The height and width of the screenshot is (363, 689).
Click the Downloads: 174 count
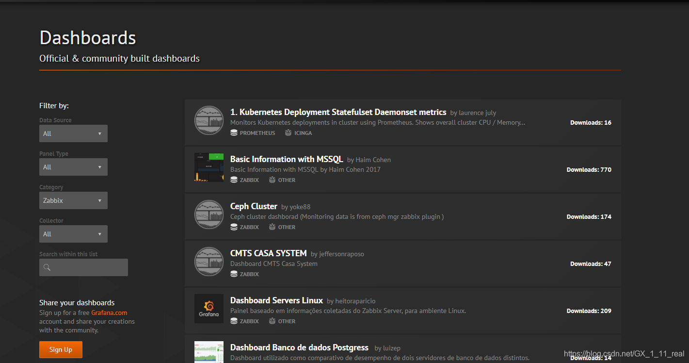click(x=589, y=217)
